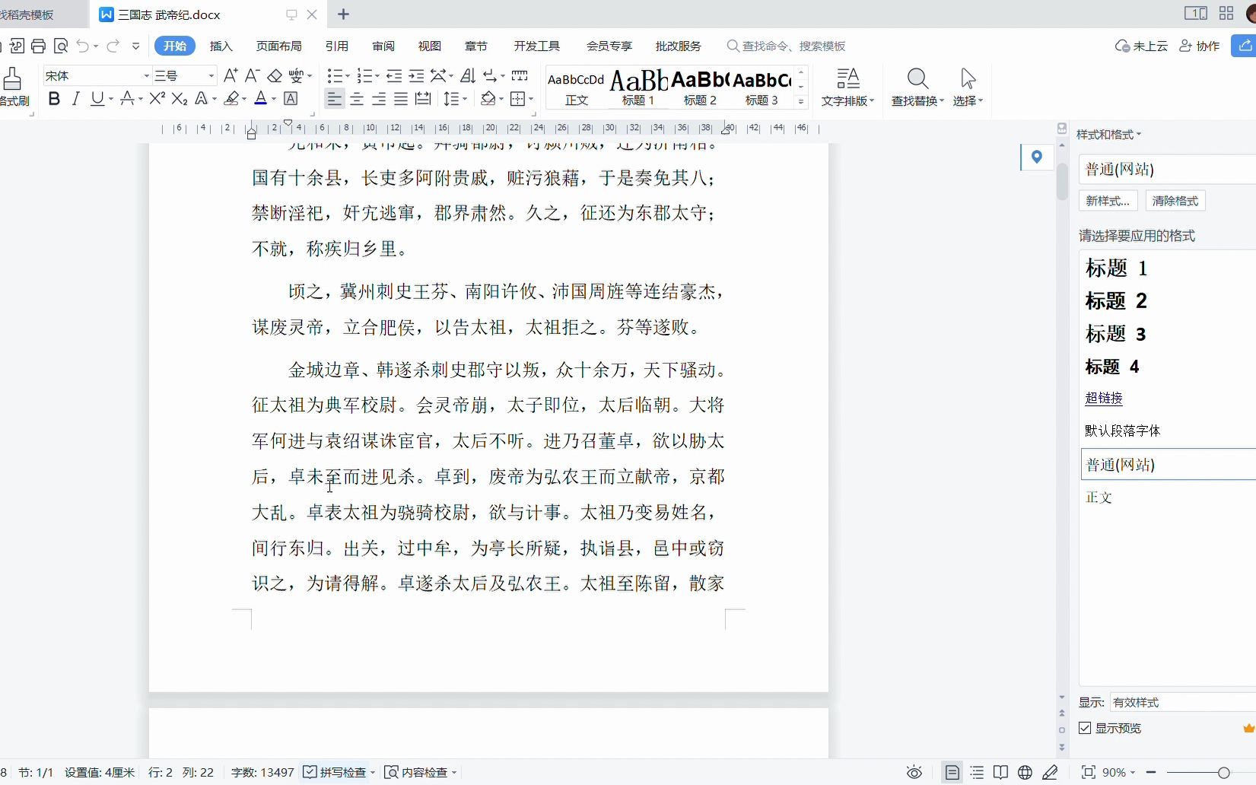Screen dimensions: 1256x785
Task: Open the 页面布局 ribbon tab
Action: point(278,46)
